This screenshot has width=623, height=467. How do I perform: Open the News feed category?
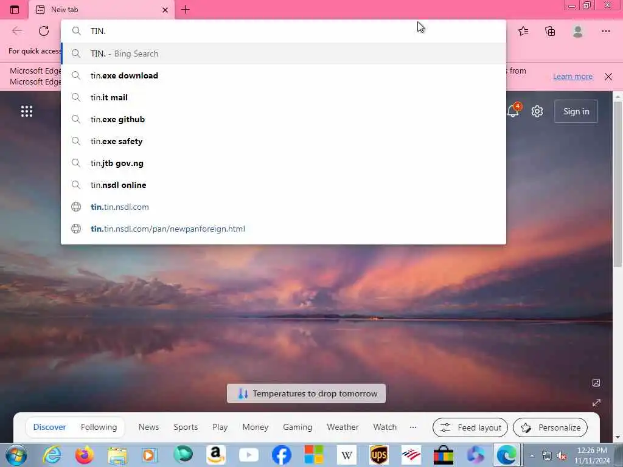148,427
